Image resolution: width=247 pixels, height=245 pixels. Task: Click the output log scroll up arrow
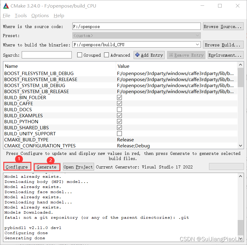240,176
